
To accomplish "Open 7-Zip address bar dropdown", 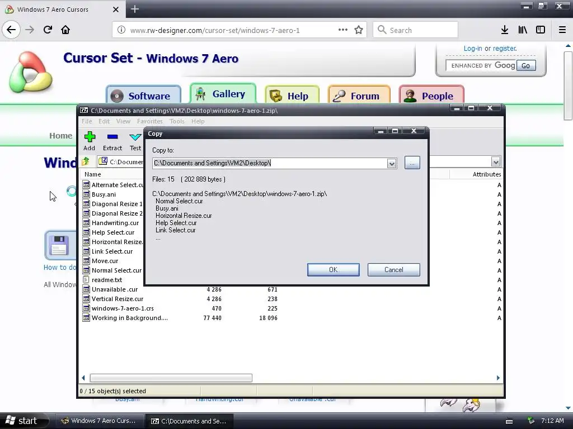I will (x=496, y=161).
